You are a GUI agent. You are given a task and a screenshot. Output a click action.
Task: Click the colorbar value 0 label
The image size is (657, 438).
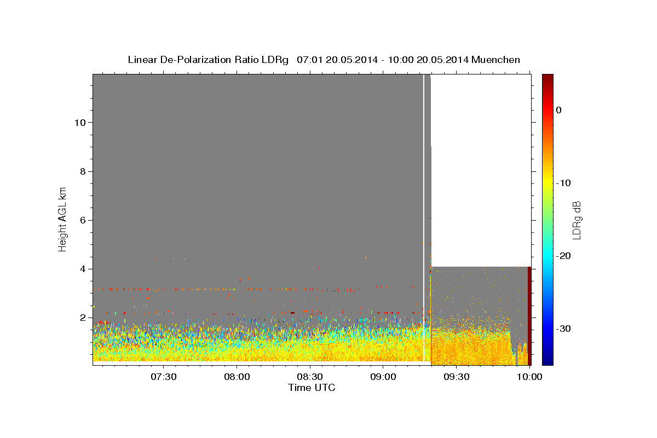(559, 110)
